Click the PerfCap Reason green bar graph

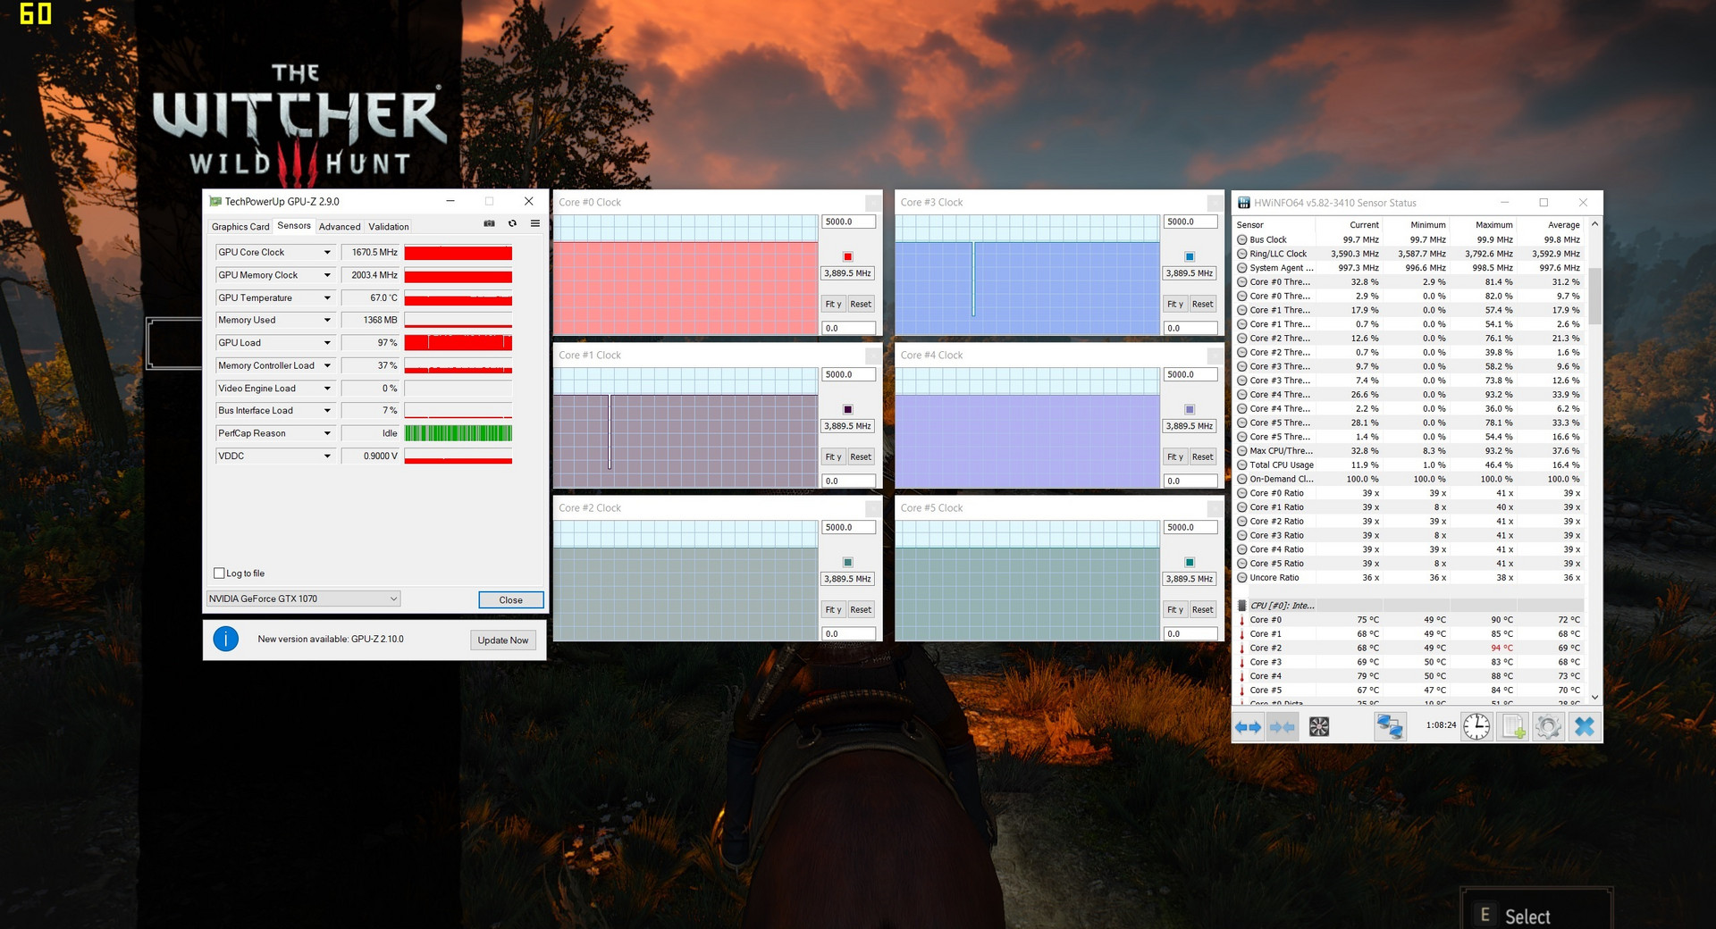click(458, 433)
